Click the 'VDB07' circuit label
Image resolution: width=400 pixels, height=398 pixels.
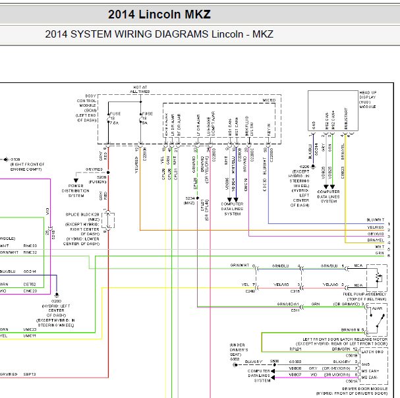[x=295, y=374]
